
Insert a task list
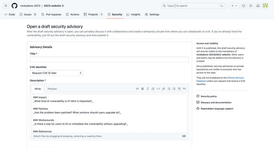pos(179,89)
